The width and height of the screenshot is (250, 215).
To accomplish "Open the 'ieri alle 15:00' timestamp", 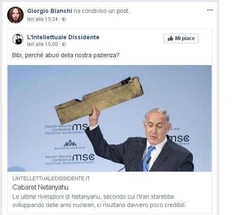I will coord(42,44).
